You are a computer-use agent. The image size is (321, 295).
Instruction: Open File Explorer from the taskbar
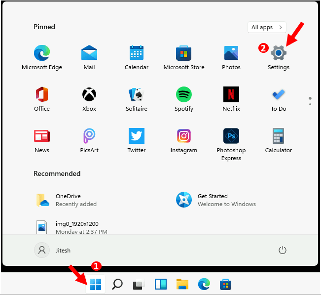tap(182, 285)
